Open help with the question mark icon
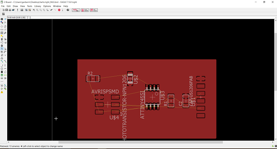277x149 pixels. pos(68,10)
